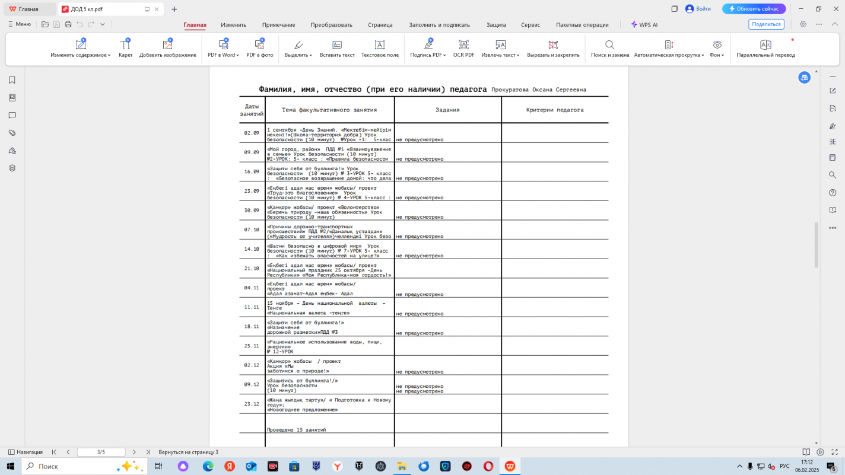
Task: Click the Обновить сейчас button
Action: point(754,9)
